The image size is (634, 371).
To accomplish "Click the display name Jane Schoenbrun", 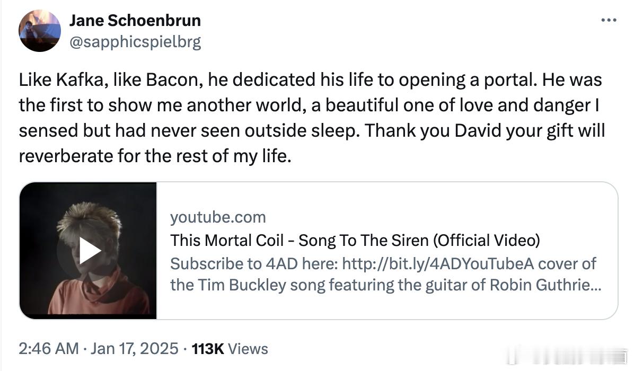I will click(135, 21).
